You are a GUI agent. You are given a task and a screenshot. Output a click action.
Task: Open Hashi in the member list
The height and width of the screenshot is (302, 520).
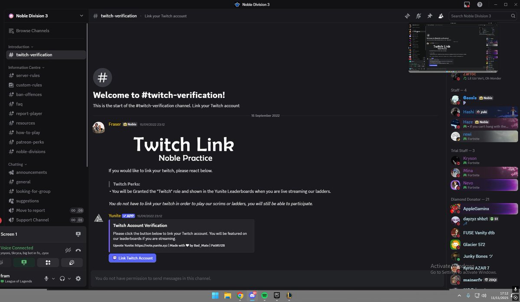(x=484, y=112)
